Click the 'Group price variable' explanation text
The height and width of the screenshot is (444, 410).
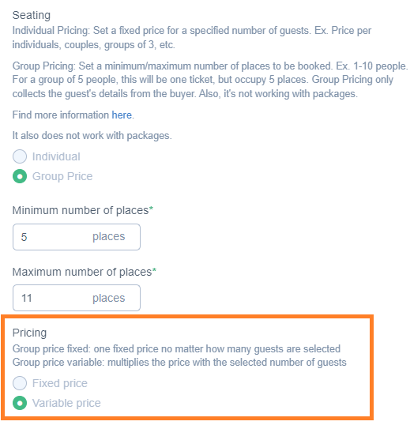179,363
